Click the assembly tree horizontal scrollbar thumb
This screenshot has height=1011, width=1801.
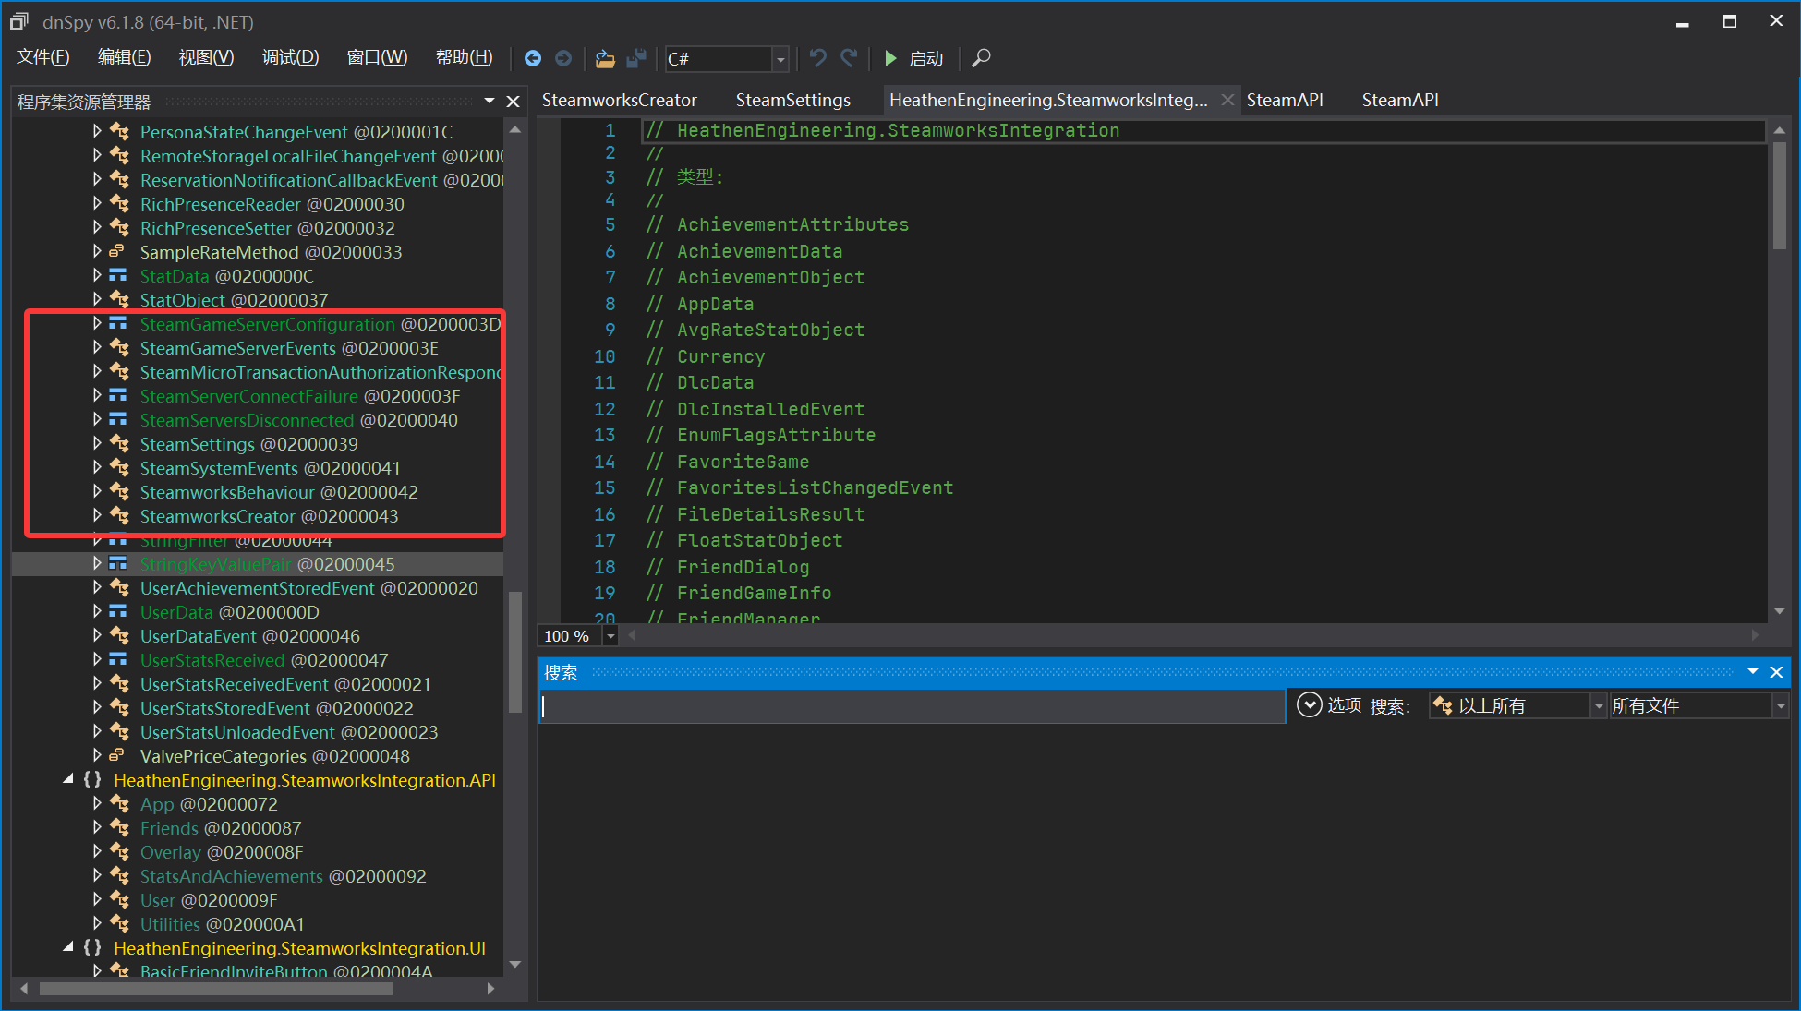[216, 989]
